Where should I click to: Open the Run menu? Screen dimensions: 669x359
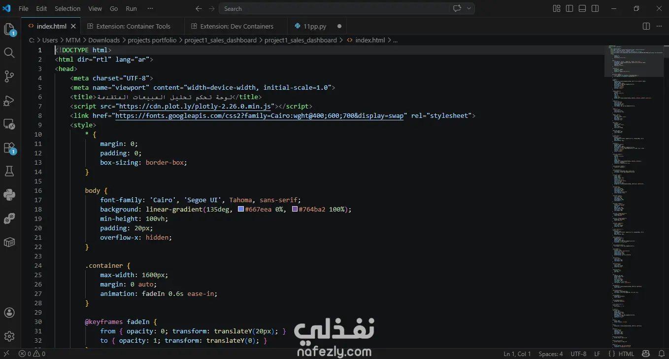(x=131, y=8)
